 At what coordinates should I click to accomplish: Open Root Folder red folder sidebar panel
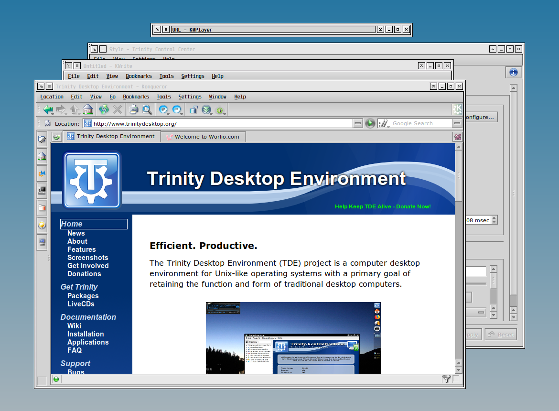click(42, 207)
